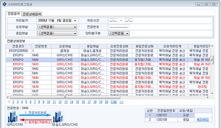
Task: Sort by the 응답전문상태 column header
Action: coord(145,46)
